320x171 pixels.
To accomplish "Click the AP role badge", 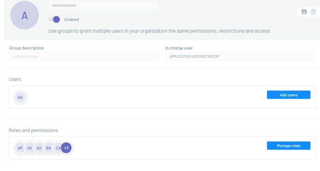I will 20,148.
